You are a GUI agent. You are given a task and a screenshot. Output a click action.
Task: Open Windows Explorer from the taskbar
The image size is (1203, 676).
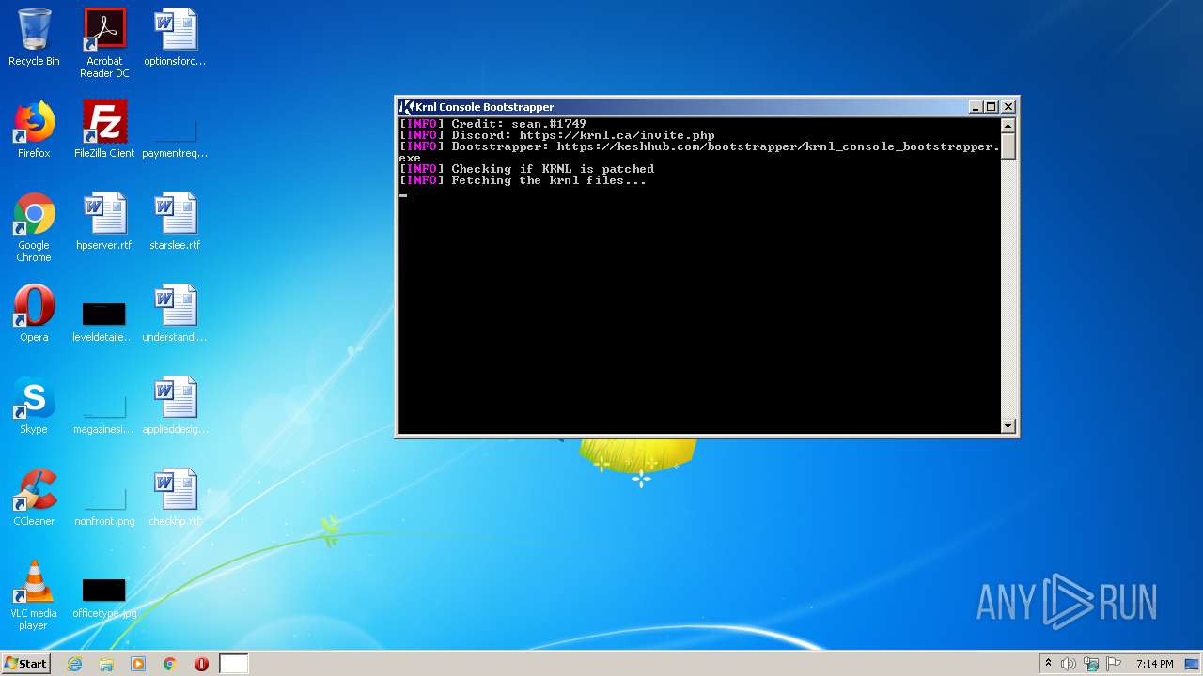click(106, 664)
